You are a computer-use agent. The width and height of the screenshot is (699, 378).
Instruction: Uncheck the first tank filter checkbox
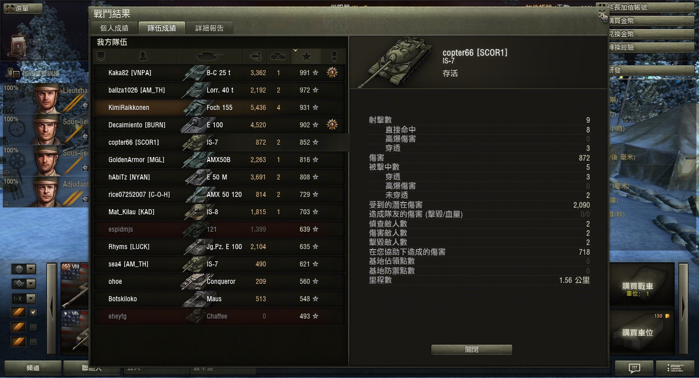click(x=33, y=312)
